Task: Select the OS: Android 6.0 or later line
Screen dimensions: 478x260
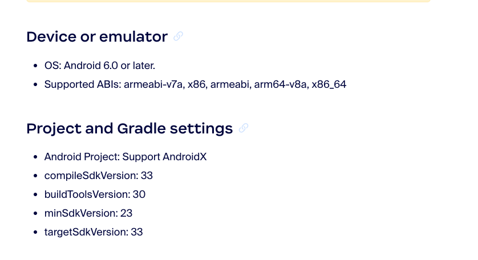Action: [100, 66]
